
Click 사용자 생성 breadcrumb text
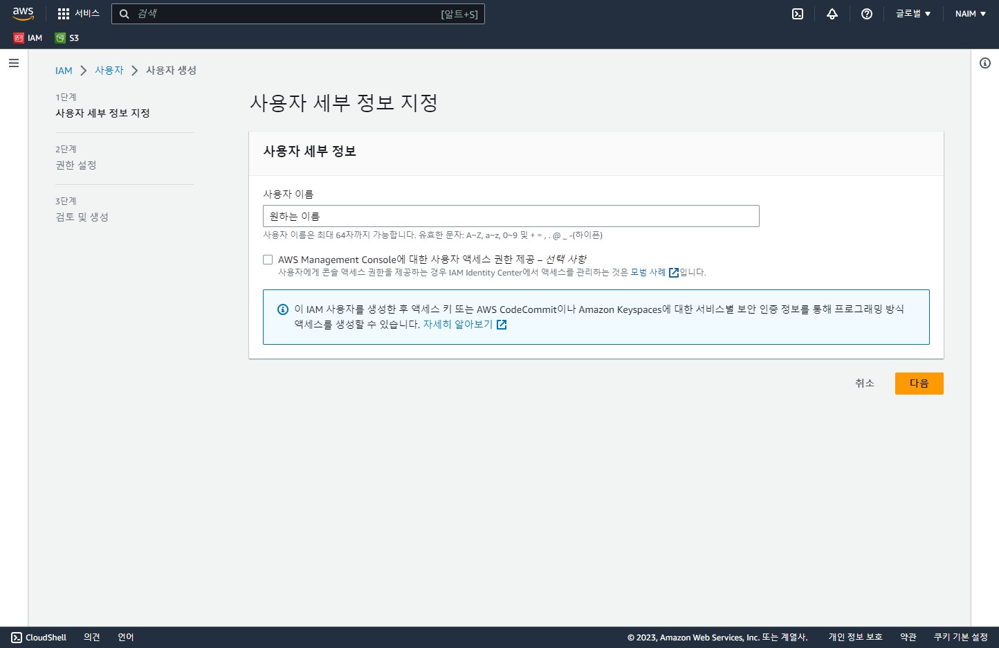171,71
